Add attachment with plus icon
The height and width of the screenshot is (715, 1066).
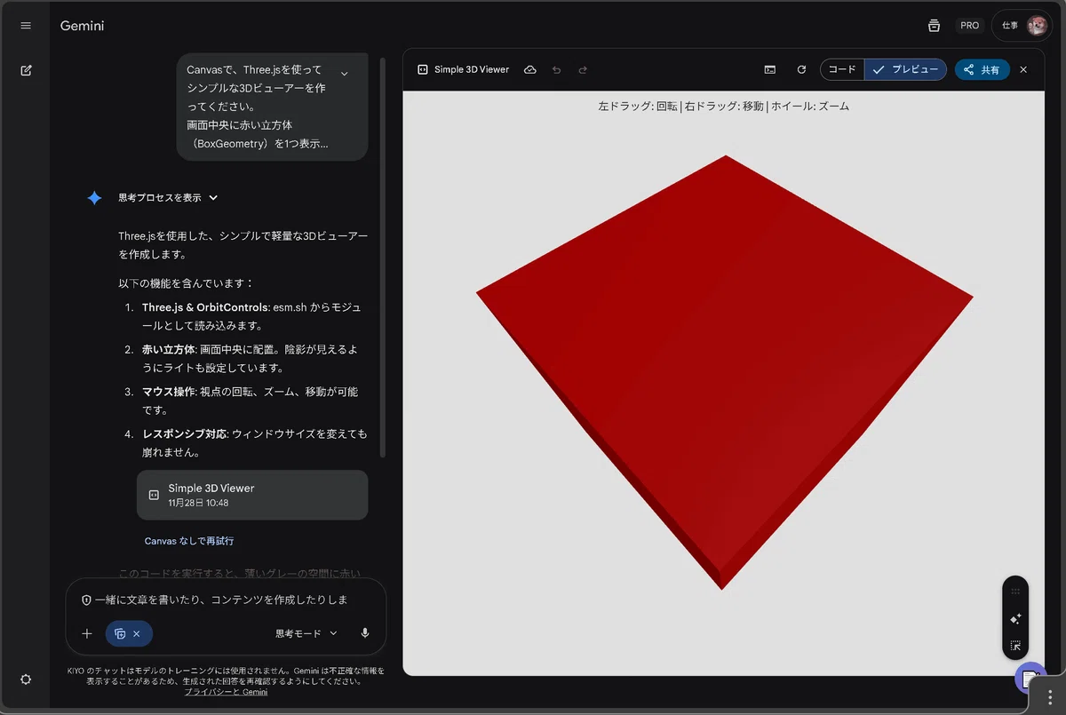87,633
